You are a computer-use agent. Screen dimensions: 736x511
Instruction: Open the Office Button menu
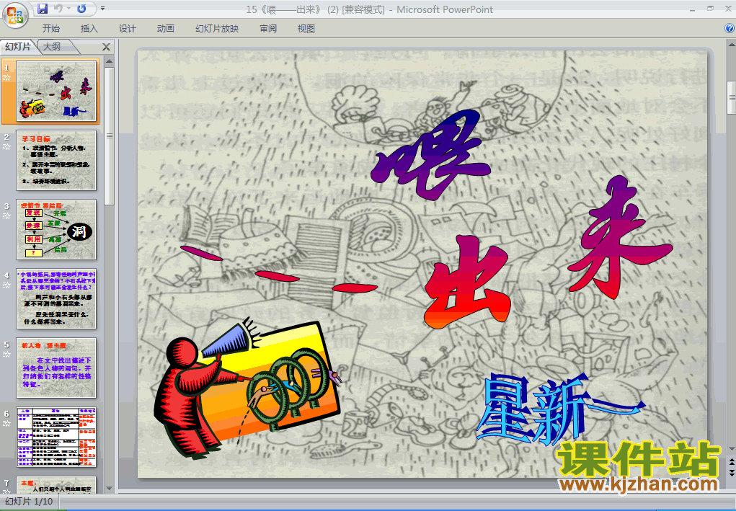[15, 15]
